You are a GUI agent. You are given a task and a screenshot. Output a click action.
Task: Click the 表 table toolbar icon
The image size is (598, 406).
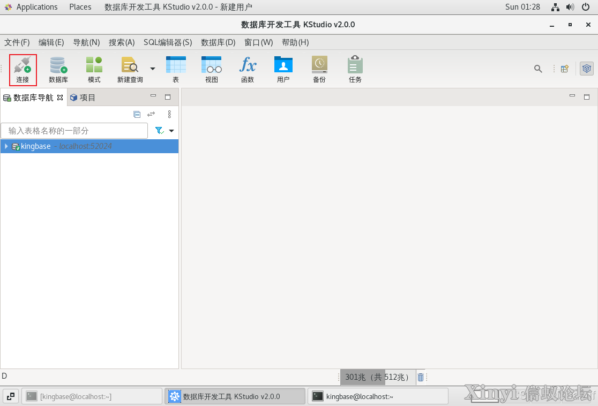176,70
